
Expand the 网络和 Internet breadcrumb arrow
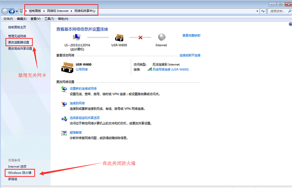click(72, 11)
